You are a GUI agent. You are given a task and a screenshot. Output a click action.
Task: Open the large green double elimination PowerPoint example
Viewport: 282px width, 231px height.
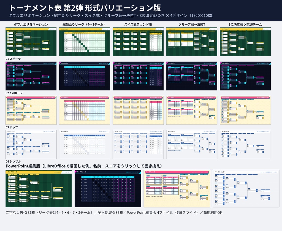click(39, 189)
